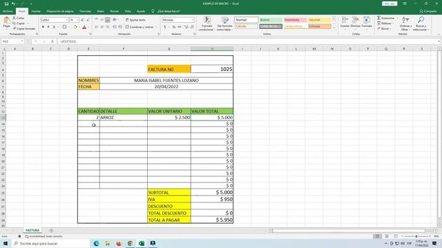The width and height of the screenshot is (442, 248).
Task: Toggle italic K formatting
Action: 48,27
